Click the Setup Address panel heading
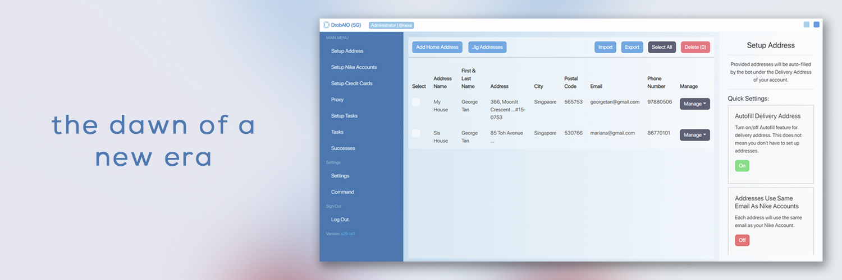The height and width of the screenshot is (280, 842). tap(771, 45)
